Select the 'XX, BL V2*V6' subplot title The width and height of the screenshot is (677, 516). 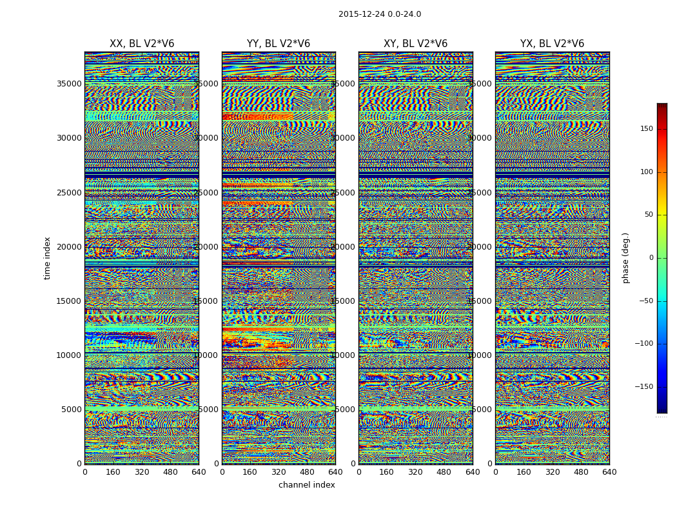pos(142,44)
